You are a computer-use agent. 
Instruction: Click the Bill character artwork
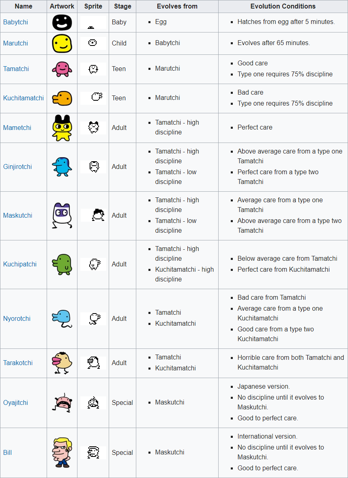click(x=62, y=452)
